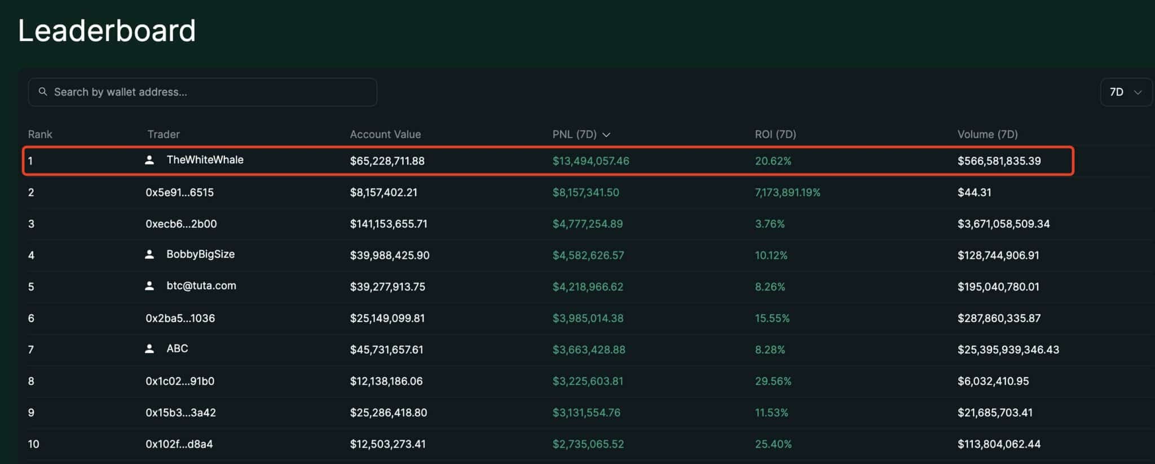The height and width of the screenshot is (464, 1155).
Task: Open trader 0x2ba5...1036 address link
Action: pyautogui.click(x=180, y=318)
